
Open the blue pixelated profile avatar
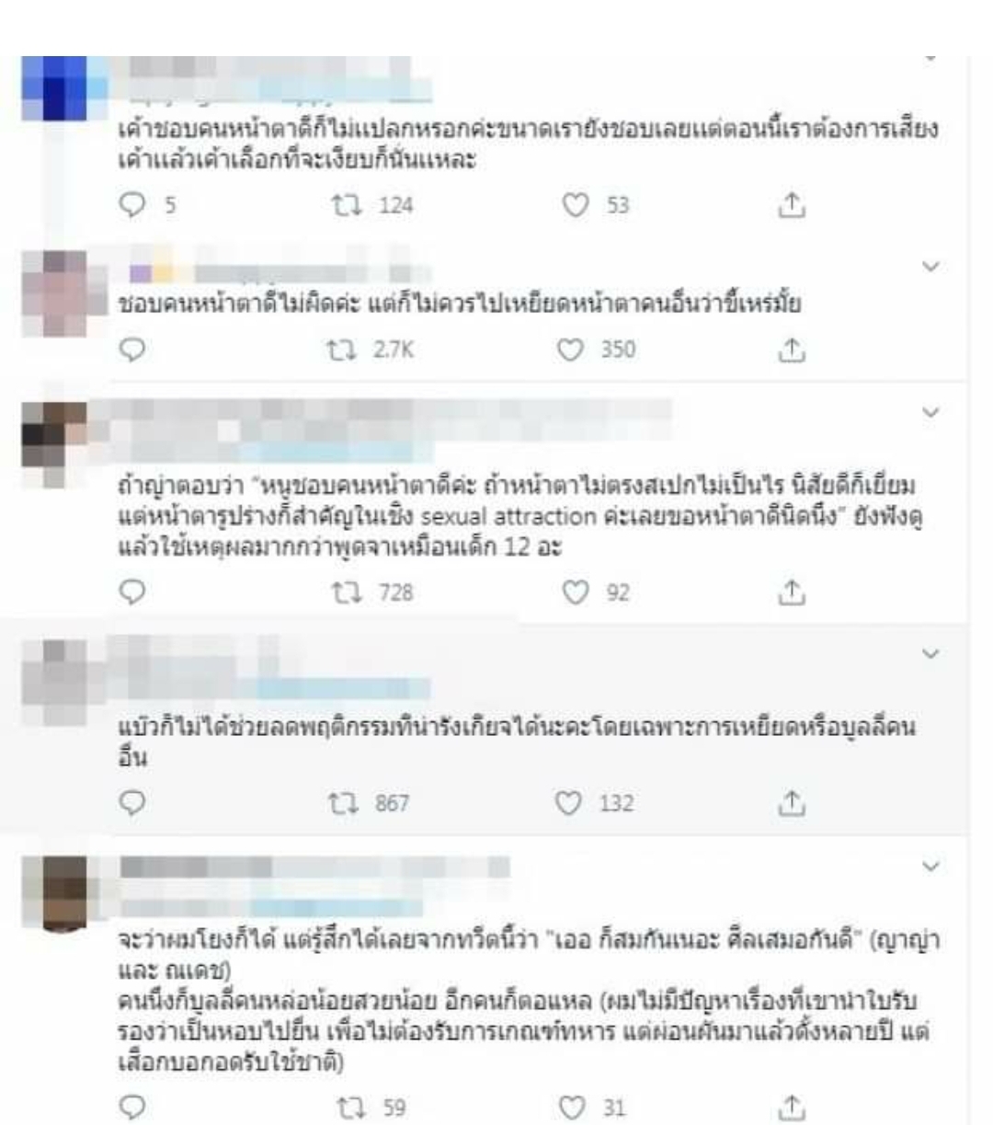53,88
